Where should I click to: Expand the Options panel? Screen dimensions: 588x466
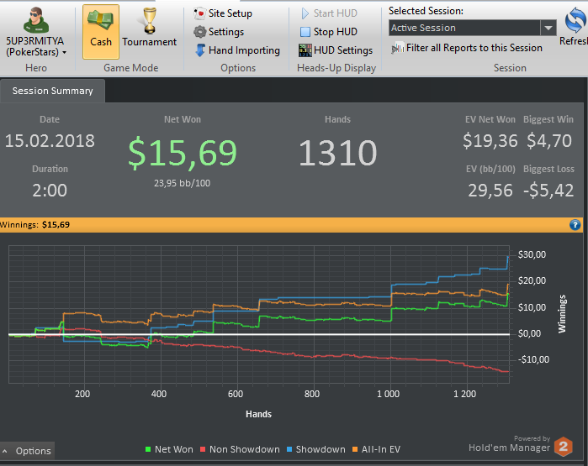27,451
